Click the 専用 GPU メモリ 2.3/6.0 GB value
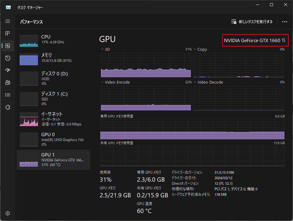The height and width of the screenshot is (221, 293). [x=151, y=180]
